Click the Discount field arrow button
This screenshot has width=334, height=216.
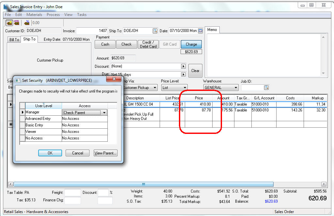pos(183,66)
